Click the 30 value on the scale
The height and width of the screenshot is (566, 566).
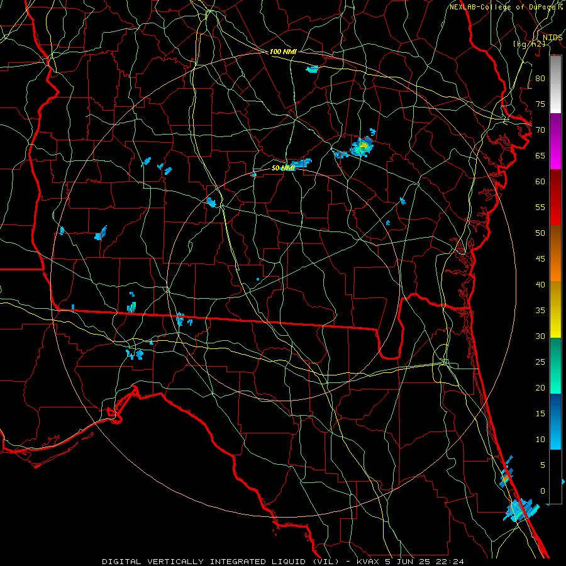pos(540,336)
